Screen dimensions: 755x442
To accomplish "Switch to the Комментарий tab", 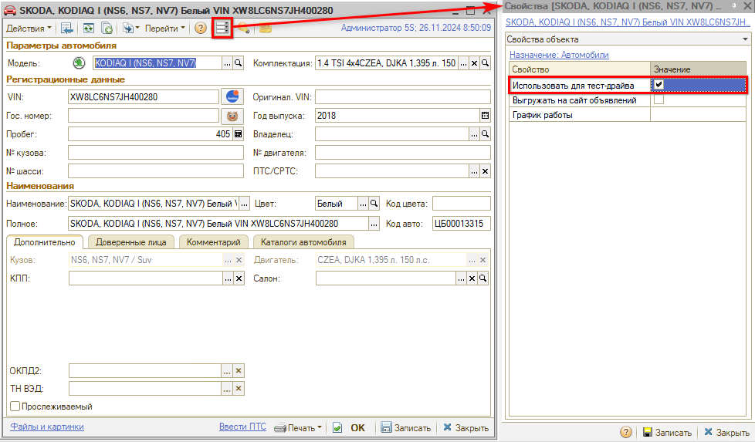I will 213,242.
